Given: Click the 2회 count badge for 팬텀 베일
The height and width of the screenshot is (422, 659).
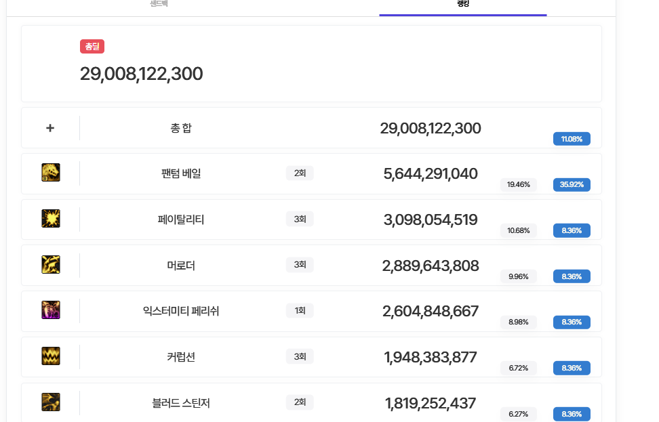Looking at the screenshot, I should (x=300, y=173).
